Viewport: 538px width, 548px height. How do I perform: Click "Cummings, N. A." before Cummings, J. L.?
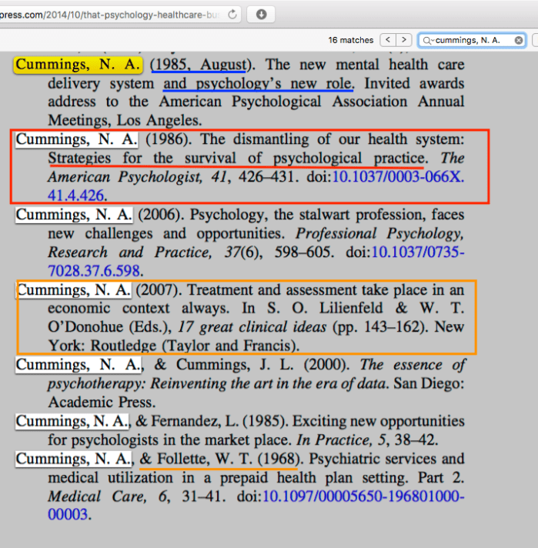pos(79,364)
